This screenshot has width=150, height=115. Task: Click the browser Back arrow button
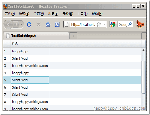click(8, 24)
